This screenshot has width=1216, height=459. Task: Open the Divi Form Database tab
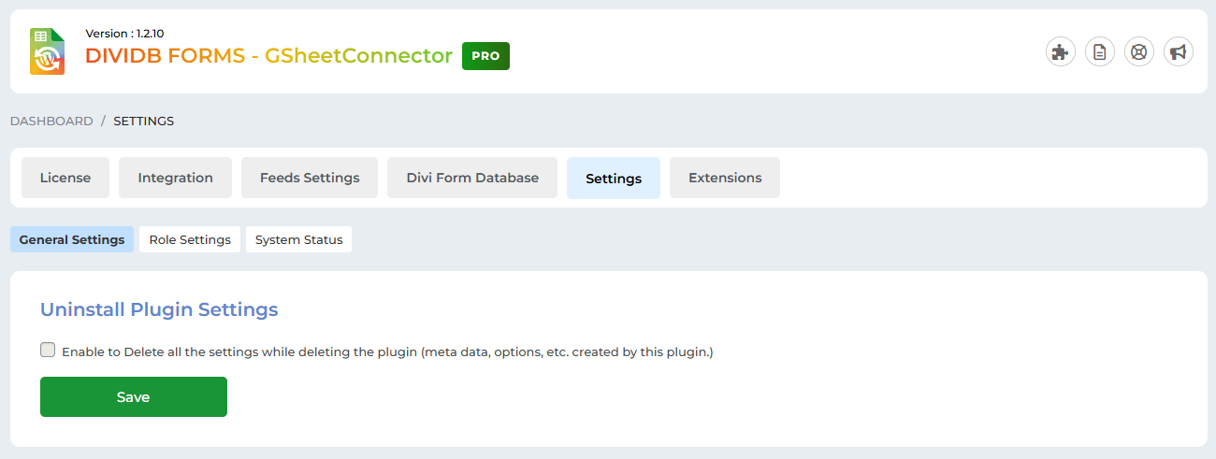pyautogui.click(x=472, y=178)
